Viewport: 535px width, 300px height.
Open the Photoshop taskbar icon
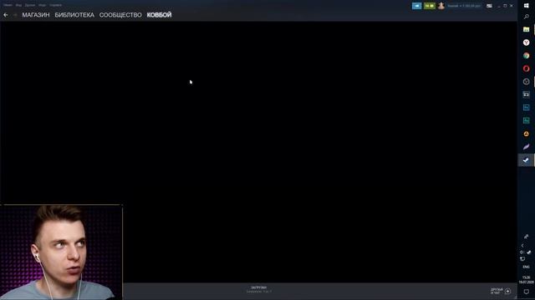click(x=526, y=107)
